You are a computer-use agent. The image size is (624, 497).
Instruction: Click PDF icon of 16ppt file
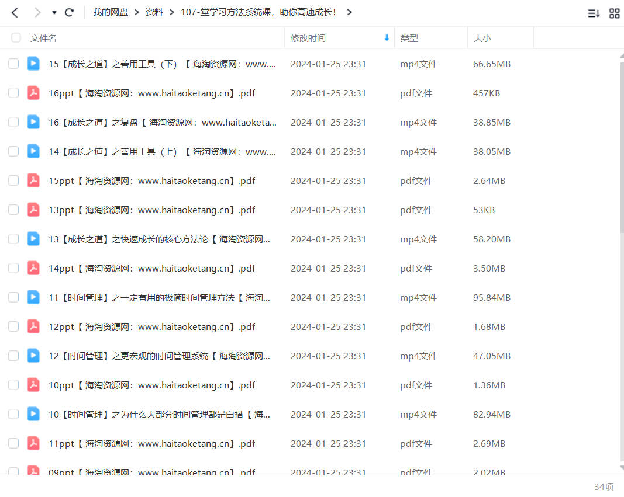point(33,93)
